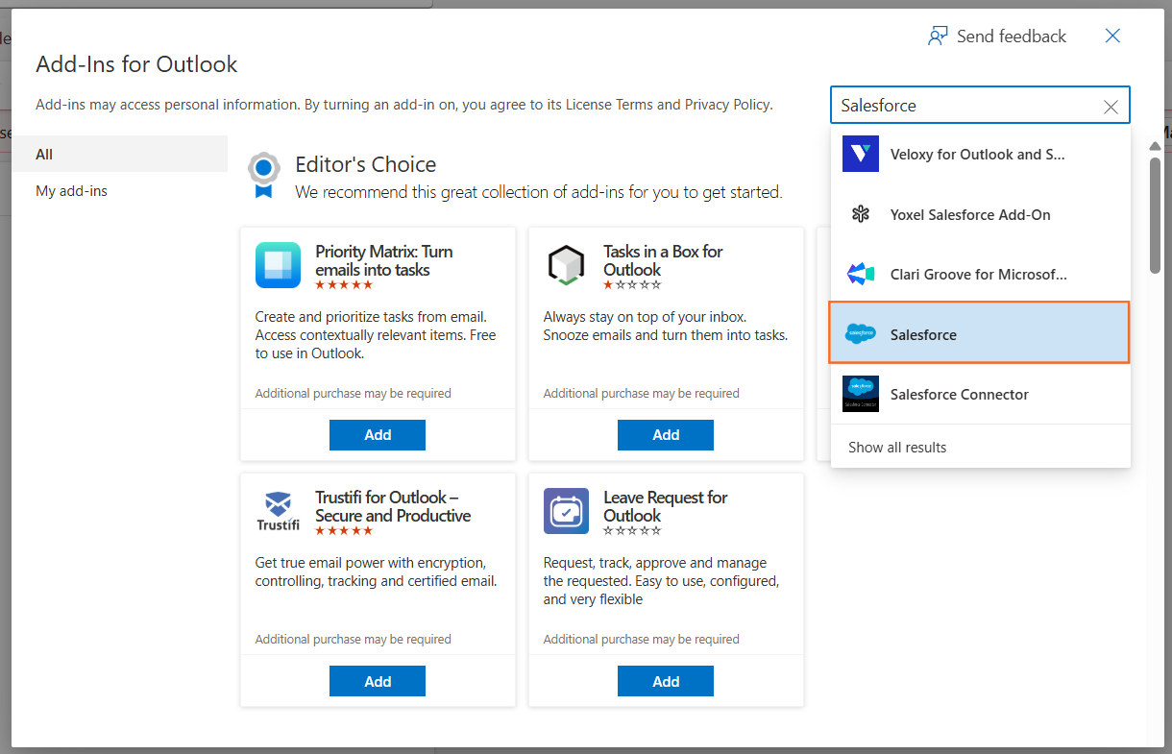Choose Clari Groove for Microsoft suggestion
The width and height of the screenshot is (1172, 754).
(980, 275)
